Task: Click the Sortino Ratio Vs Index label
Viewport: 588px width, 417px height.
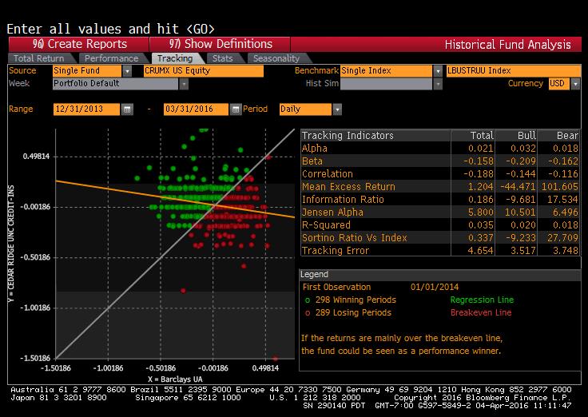Action: click(x=355, y=238)
